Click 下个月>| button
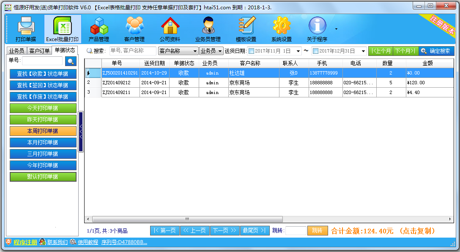460x252 pixels. pos(406,51)
